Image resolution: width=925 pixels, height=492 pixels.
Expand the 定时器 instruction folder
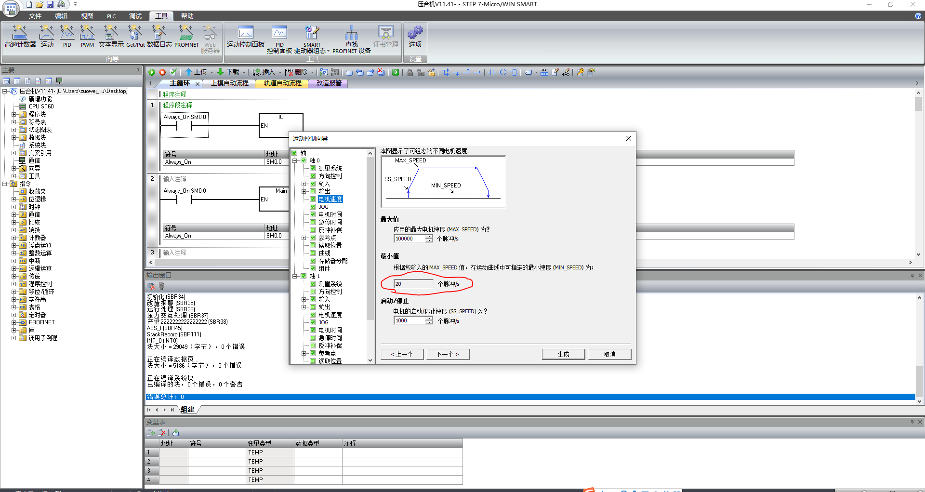click(x=13, y=315)
